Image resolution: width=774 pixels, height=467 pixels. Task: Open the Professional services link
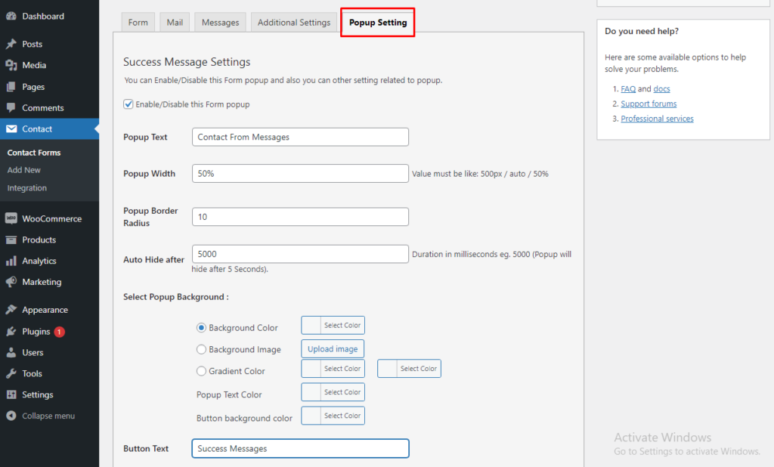point(657,119)
